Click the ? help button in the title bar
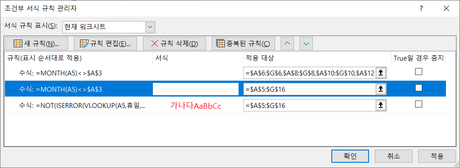The height and width of the screenshot is (168, 460). point(421,8)
